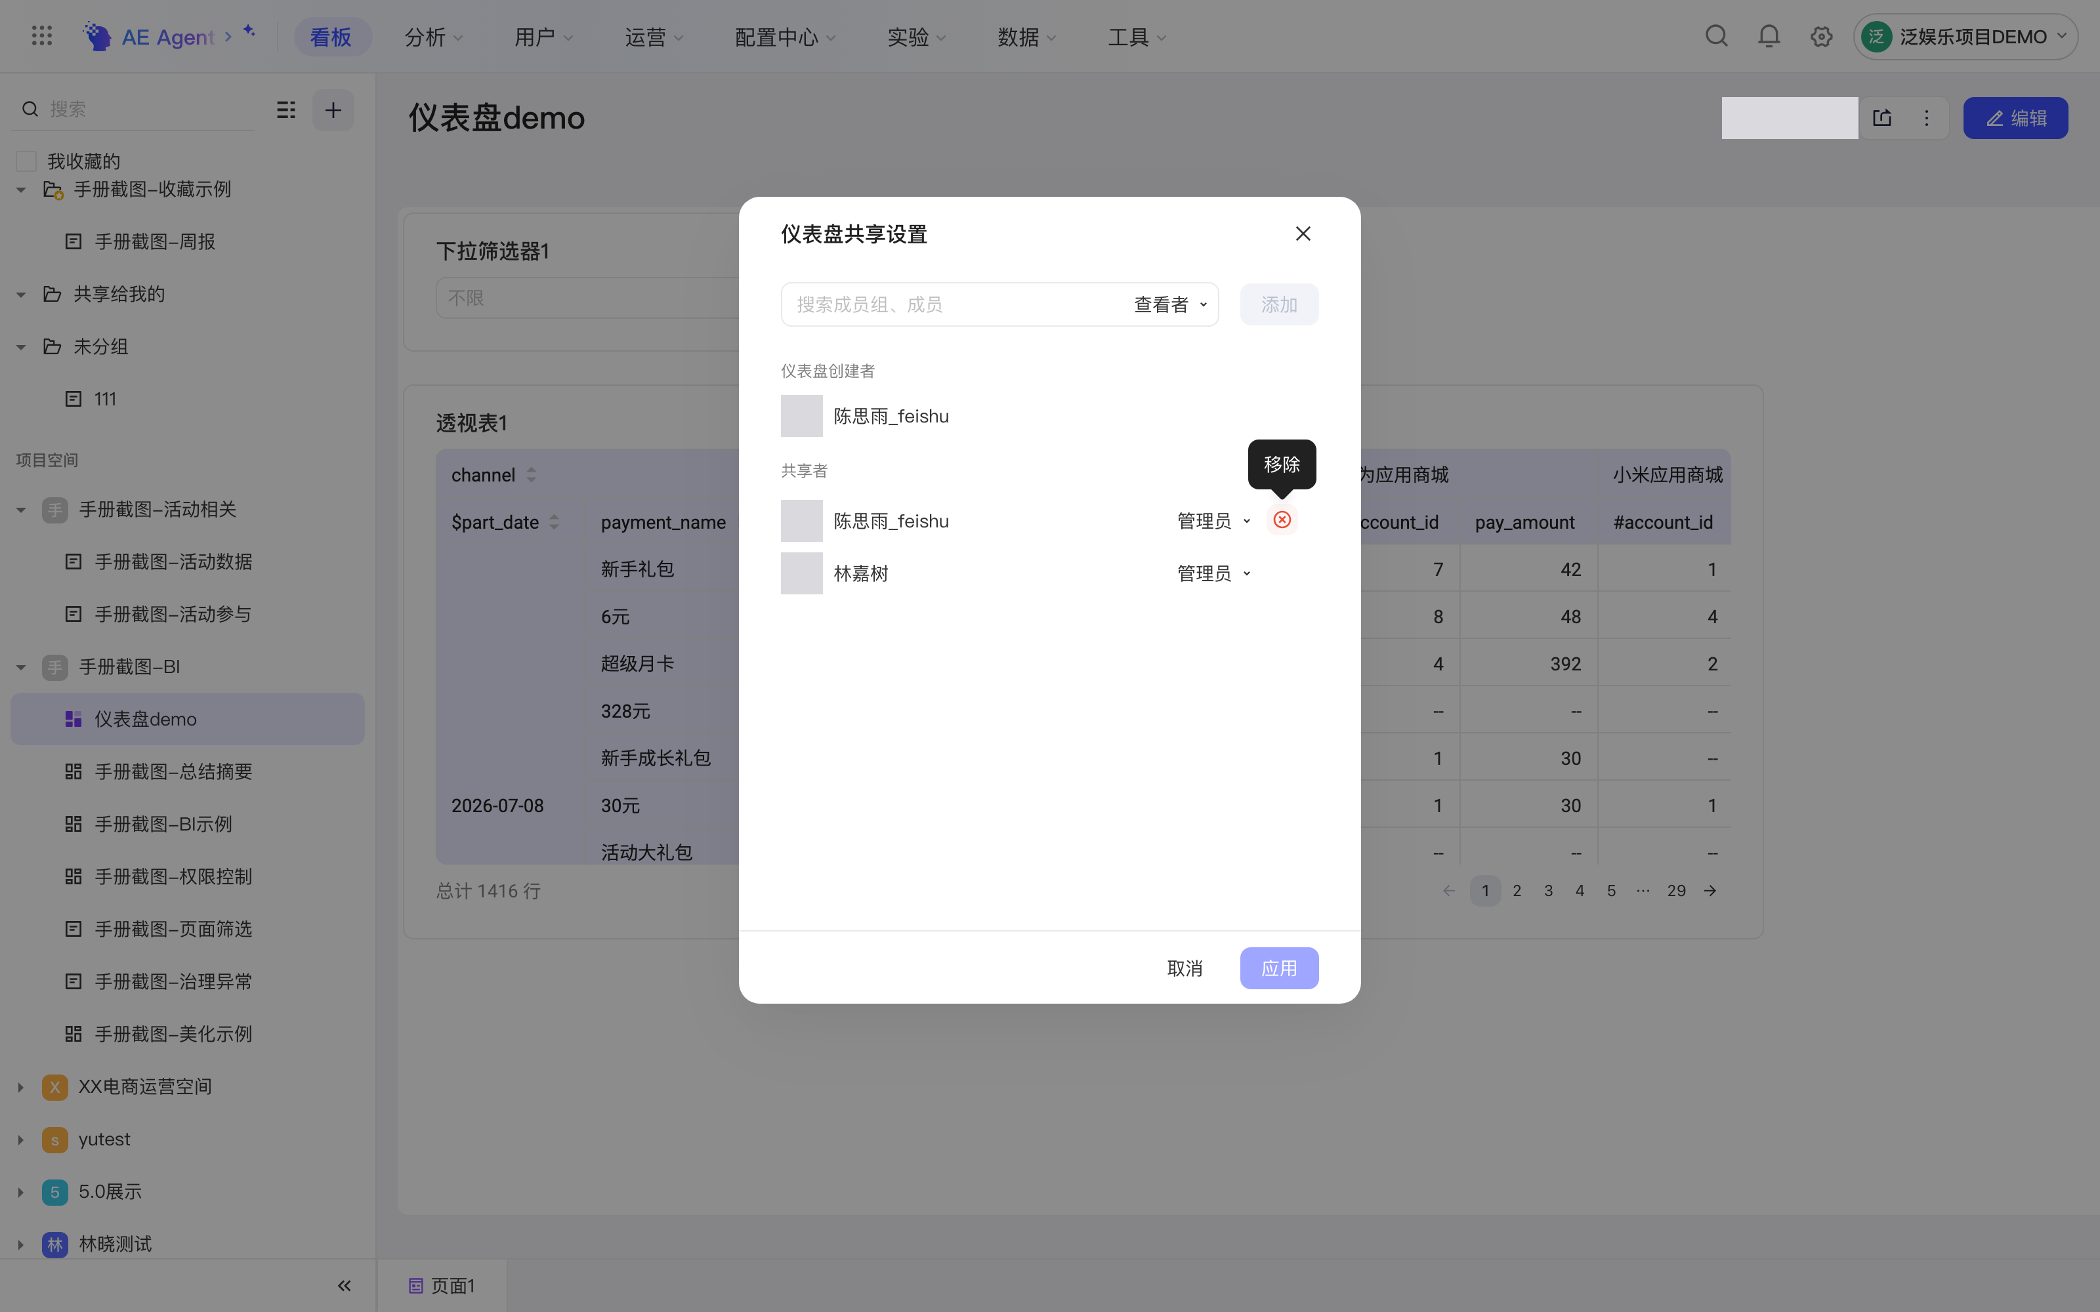Click the AE Agent logo icon
Image resolution: width=2100 pixels, height=1312 pixels.
(x=97, y=37)
